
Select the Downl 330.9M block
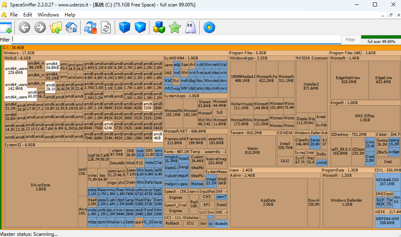coord(314,202)
